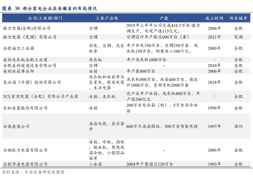Click founding year 2011年

[214, 37]
